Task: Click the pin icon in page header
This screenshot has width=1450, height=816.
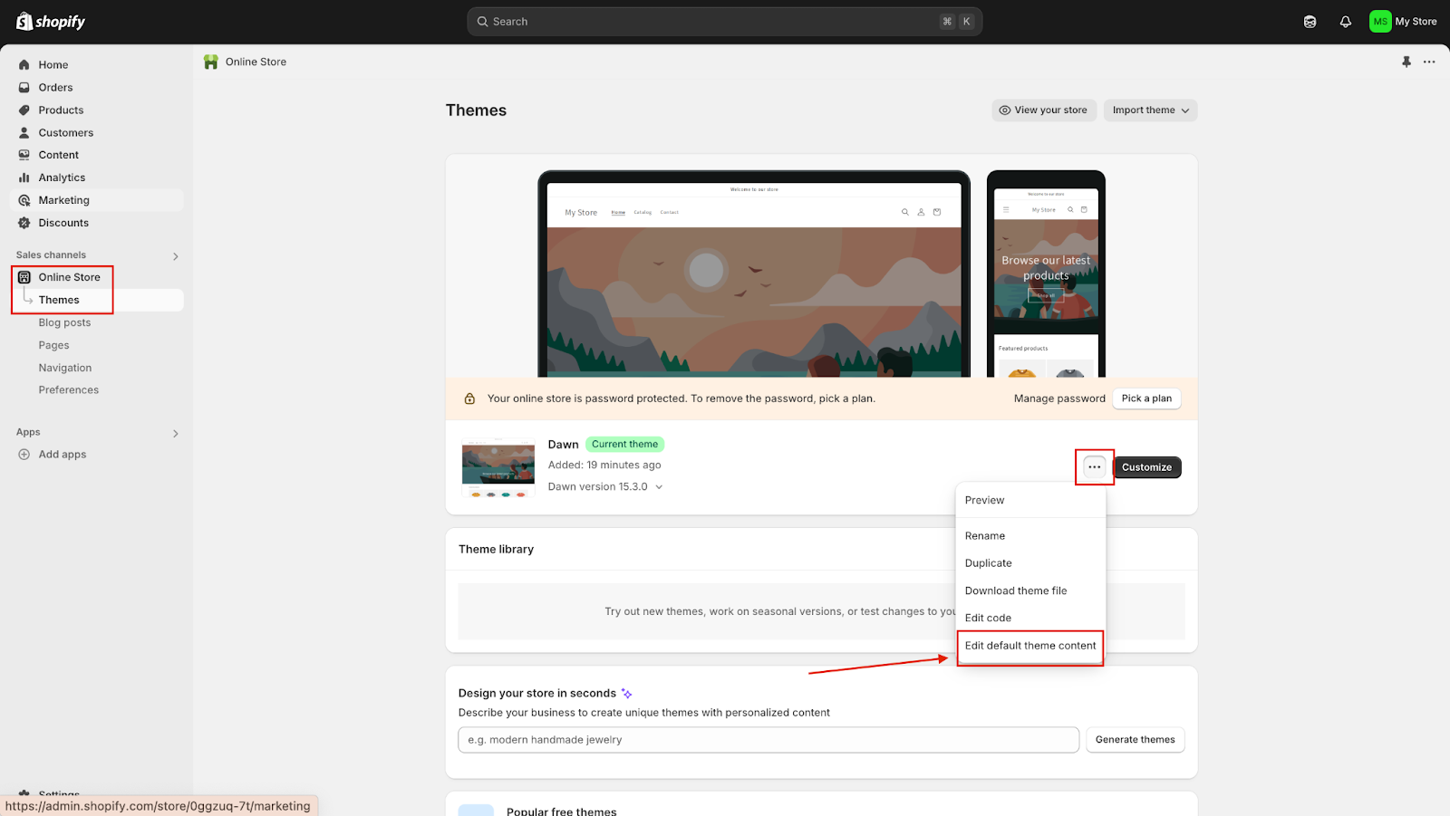Action: point(1406,62)
